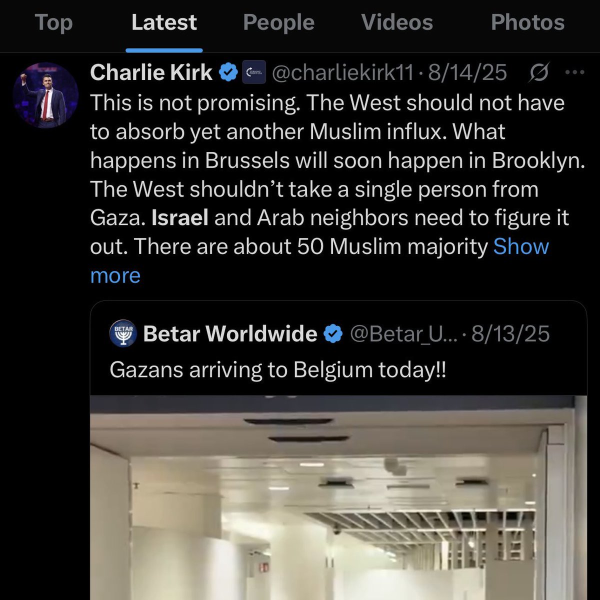Click the affiliation badge next to the verified checkmark
Image resolution: width=600 pixels, height=600 pixels.
(x=253, y=73)
